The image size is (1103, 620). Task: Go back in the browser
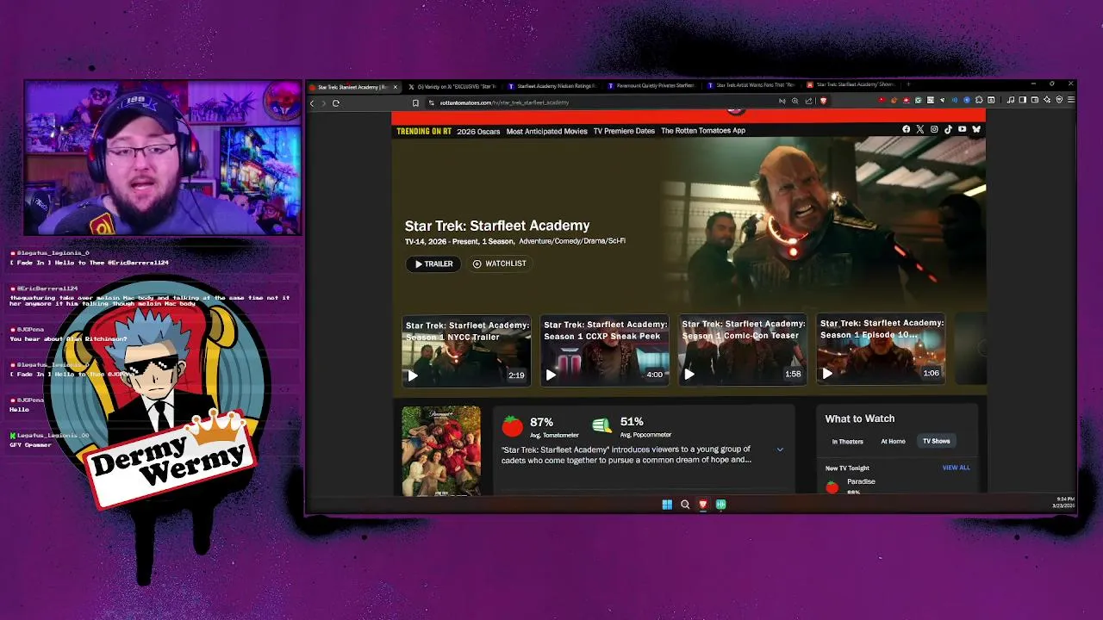(x=312, y=102)
